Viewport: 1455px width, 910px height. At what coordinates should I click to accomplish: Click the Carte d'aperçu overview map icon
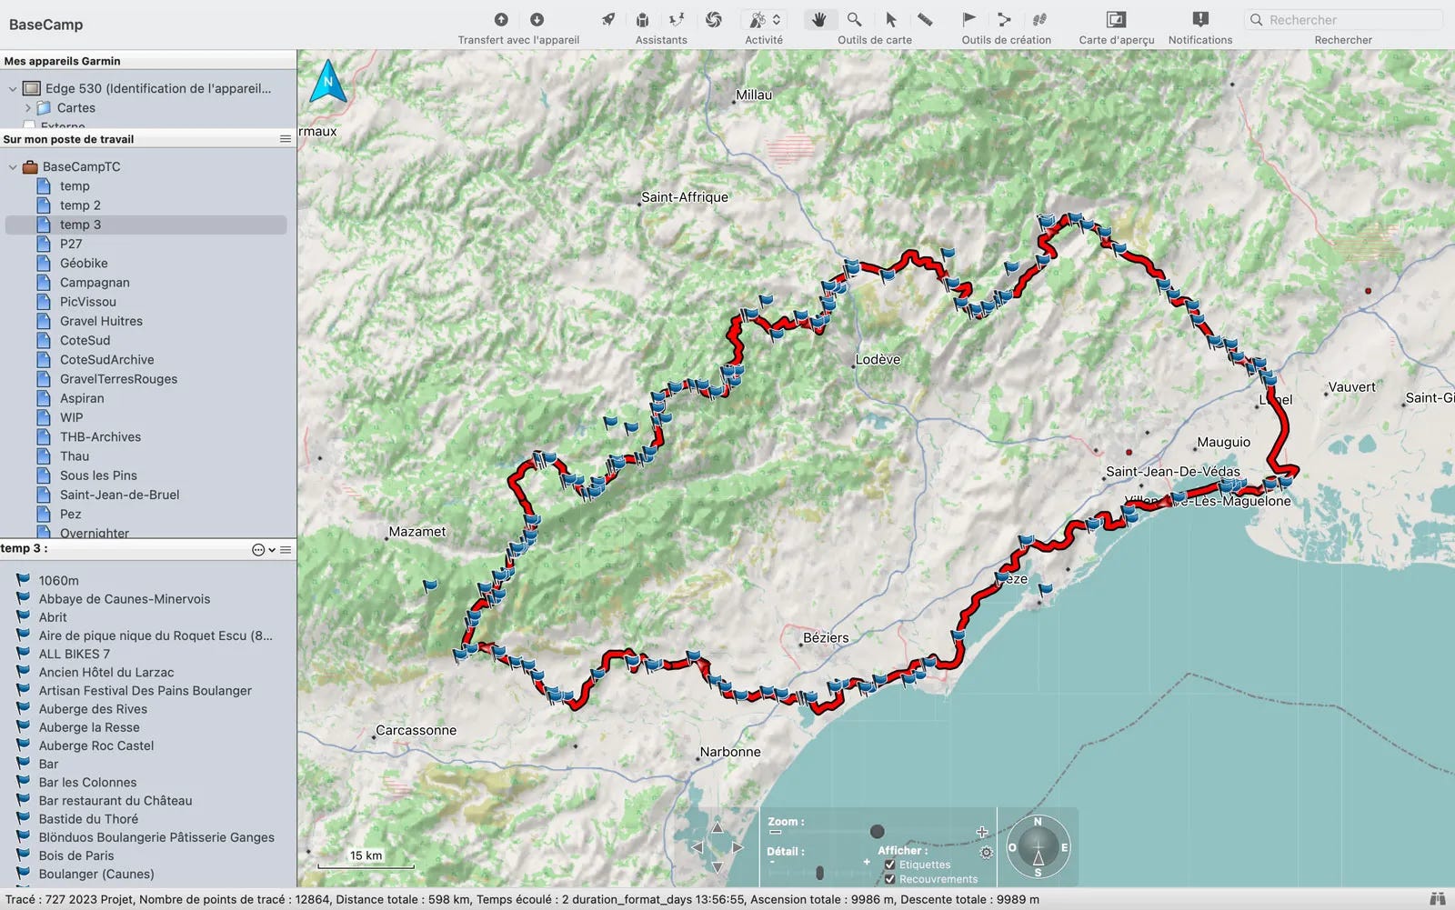pos(1116,19)
